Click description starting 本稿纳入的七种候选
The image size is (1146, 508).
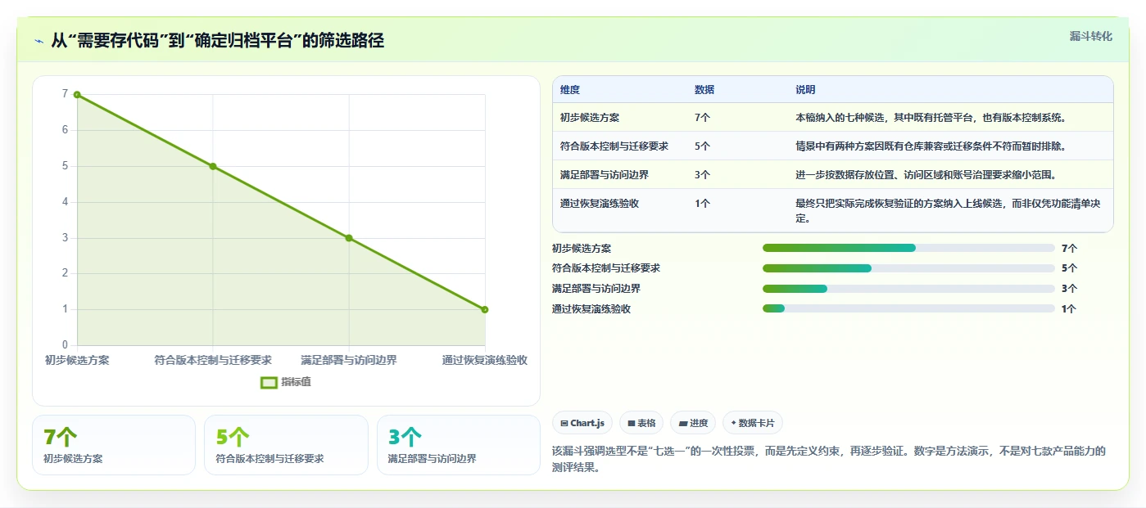point(931,118)
